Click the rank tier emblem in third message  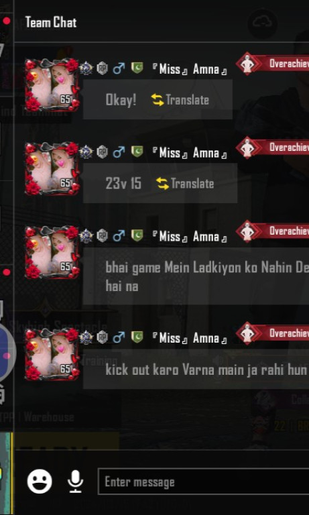pos(86,236)
